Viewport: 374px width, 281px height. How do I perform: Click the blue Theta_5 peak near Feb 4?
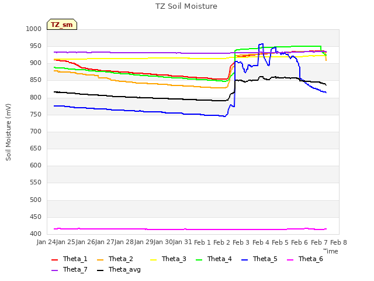coord(261,44)
